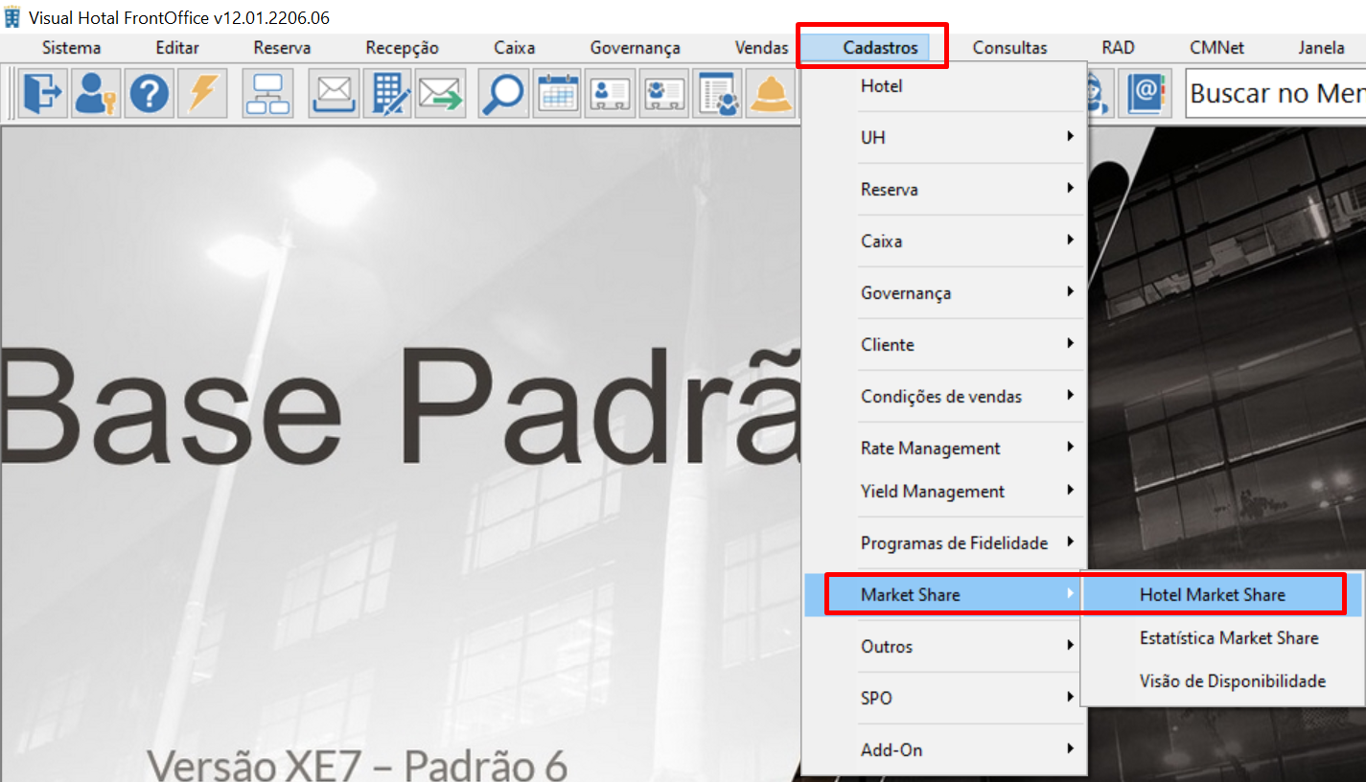This screenshot has width=1366, height=782.
Task: Open the CMNet menu
Action: [x=1216, y=48]
